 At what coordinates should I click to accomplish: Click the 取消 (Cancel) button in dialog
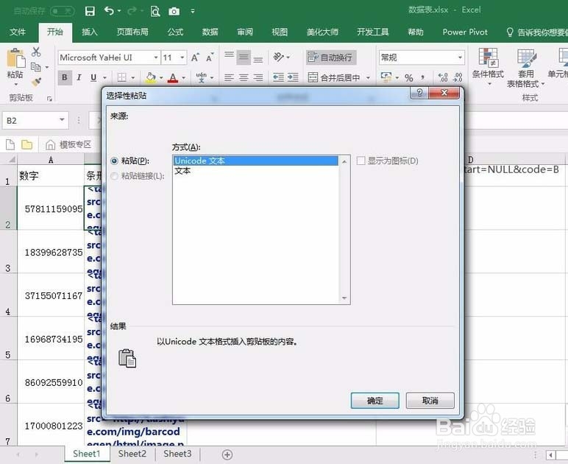(x=430, y=401)
